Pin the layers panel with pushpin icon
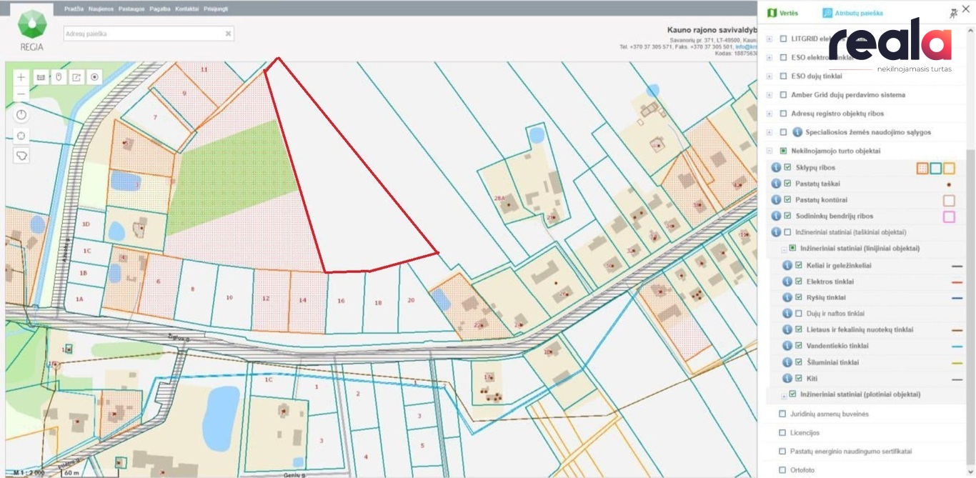976x478 pixels. 953,13
